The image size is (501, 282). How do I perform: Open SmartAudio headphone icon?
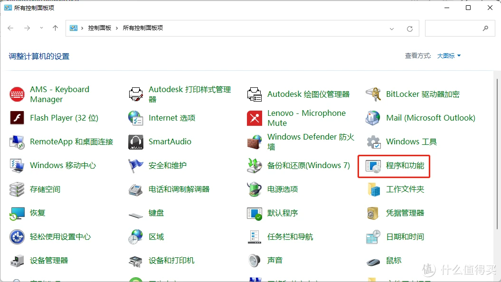[136, 142]
